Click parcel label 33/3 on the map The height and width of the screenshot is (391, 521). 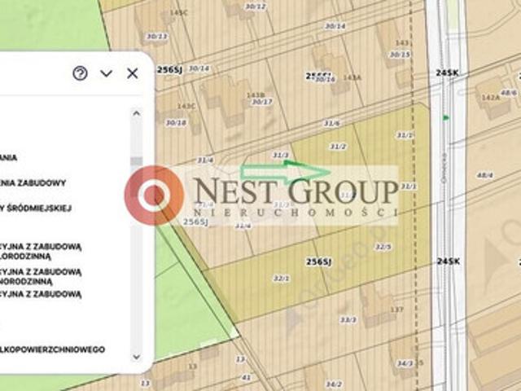pos(348,320)
